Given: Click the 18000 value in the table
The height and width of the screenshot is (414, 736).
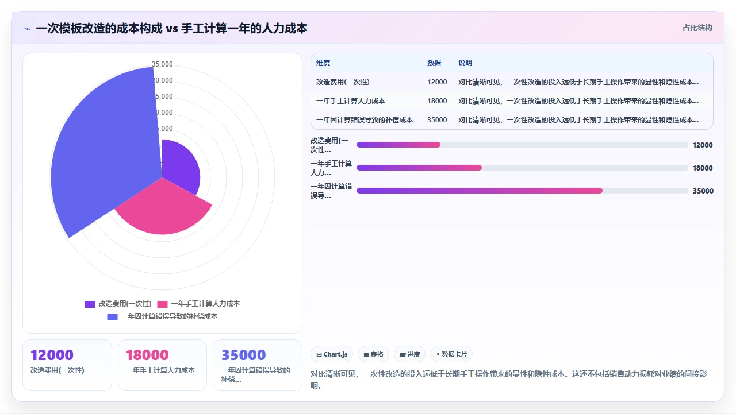Looking at the screenshot, I should click(x=437, y=101).
